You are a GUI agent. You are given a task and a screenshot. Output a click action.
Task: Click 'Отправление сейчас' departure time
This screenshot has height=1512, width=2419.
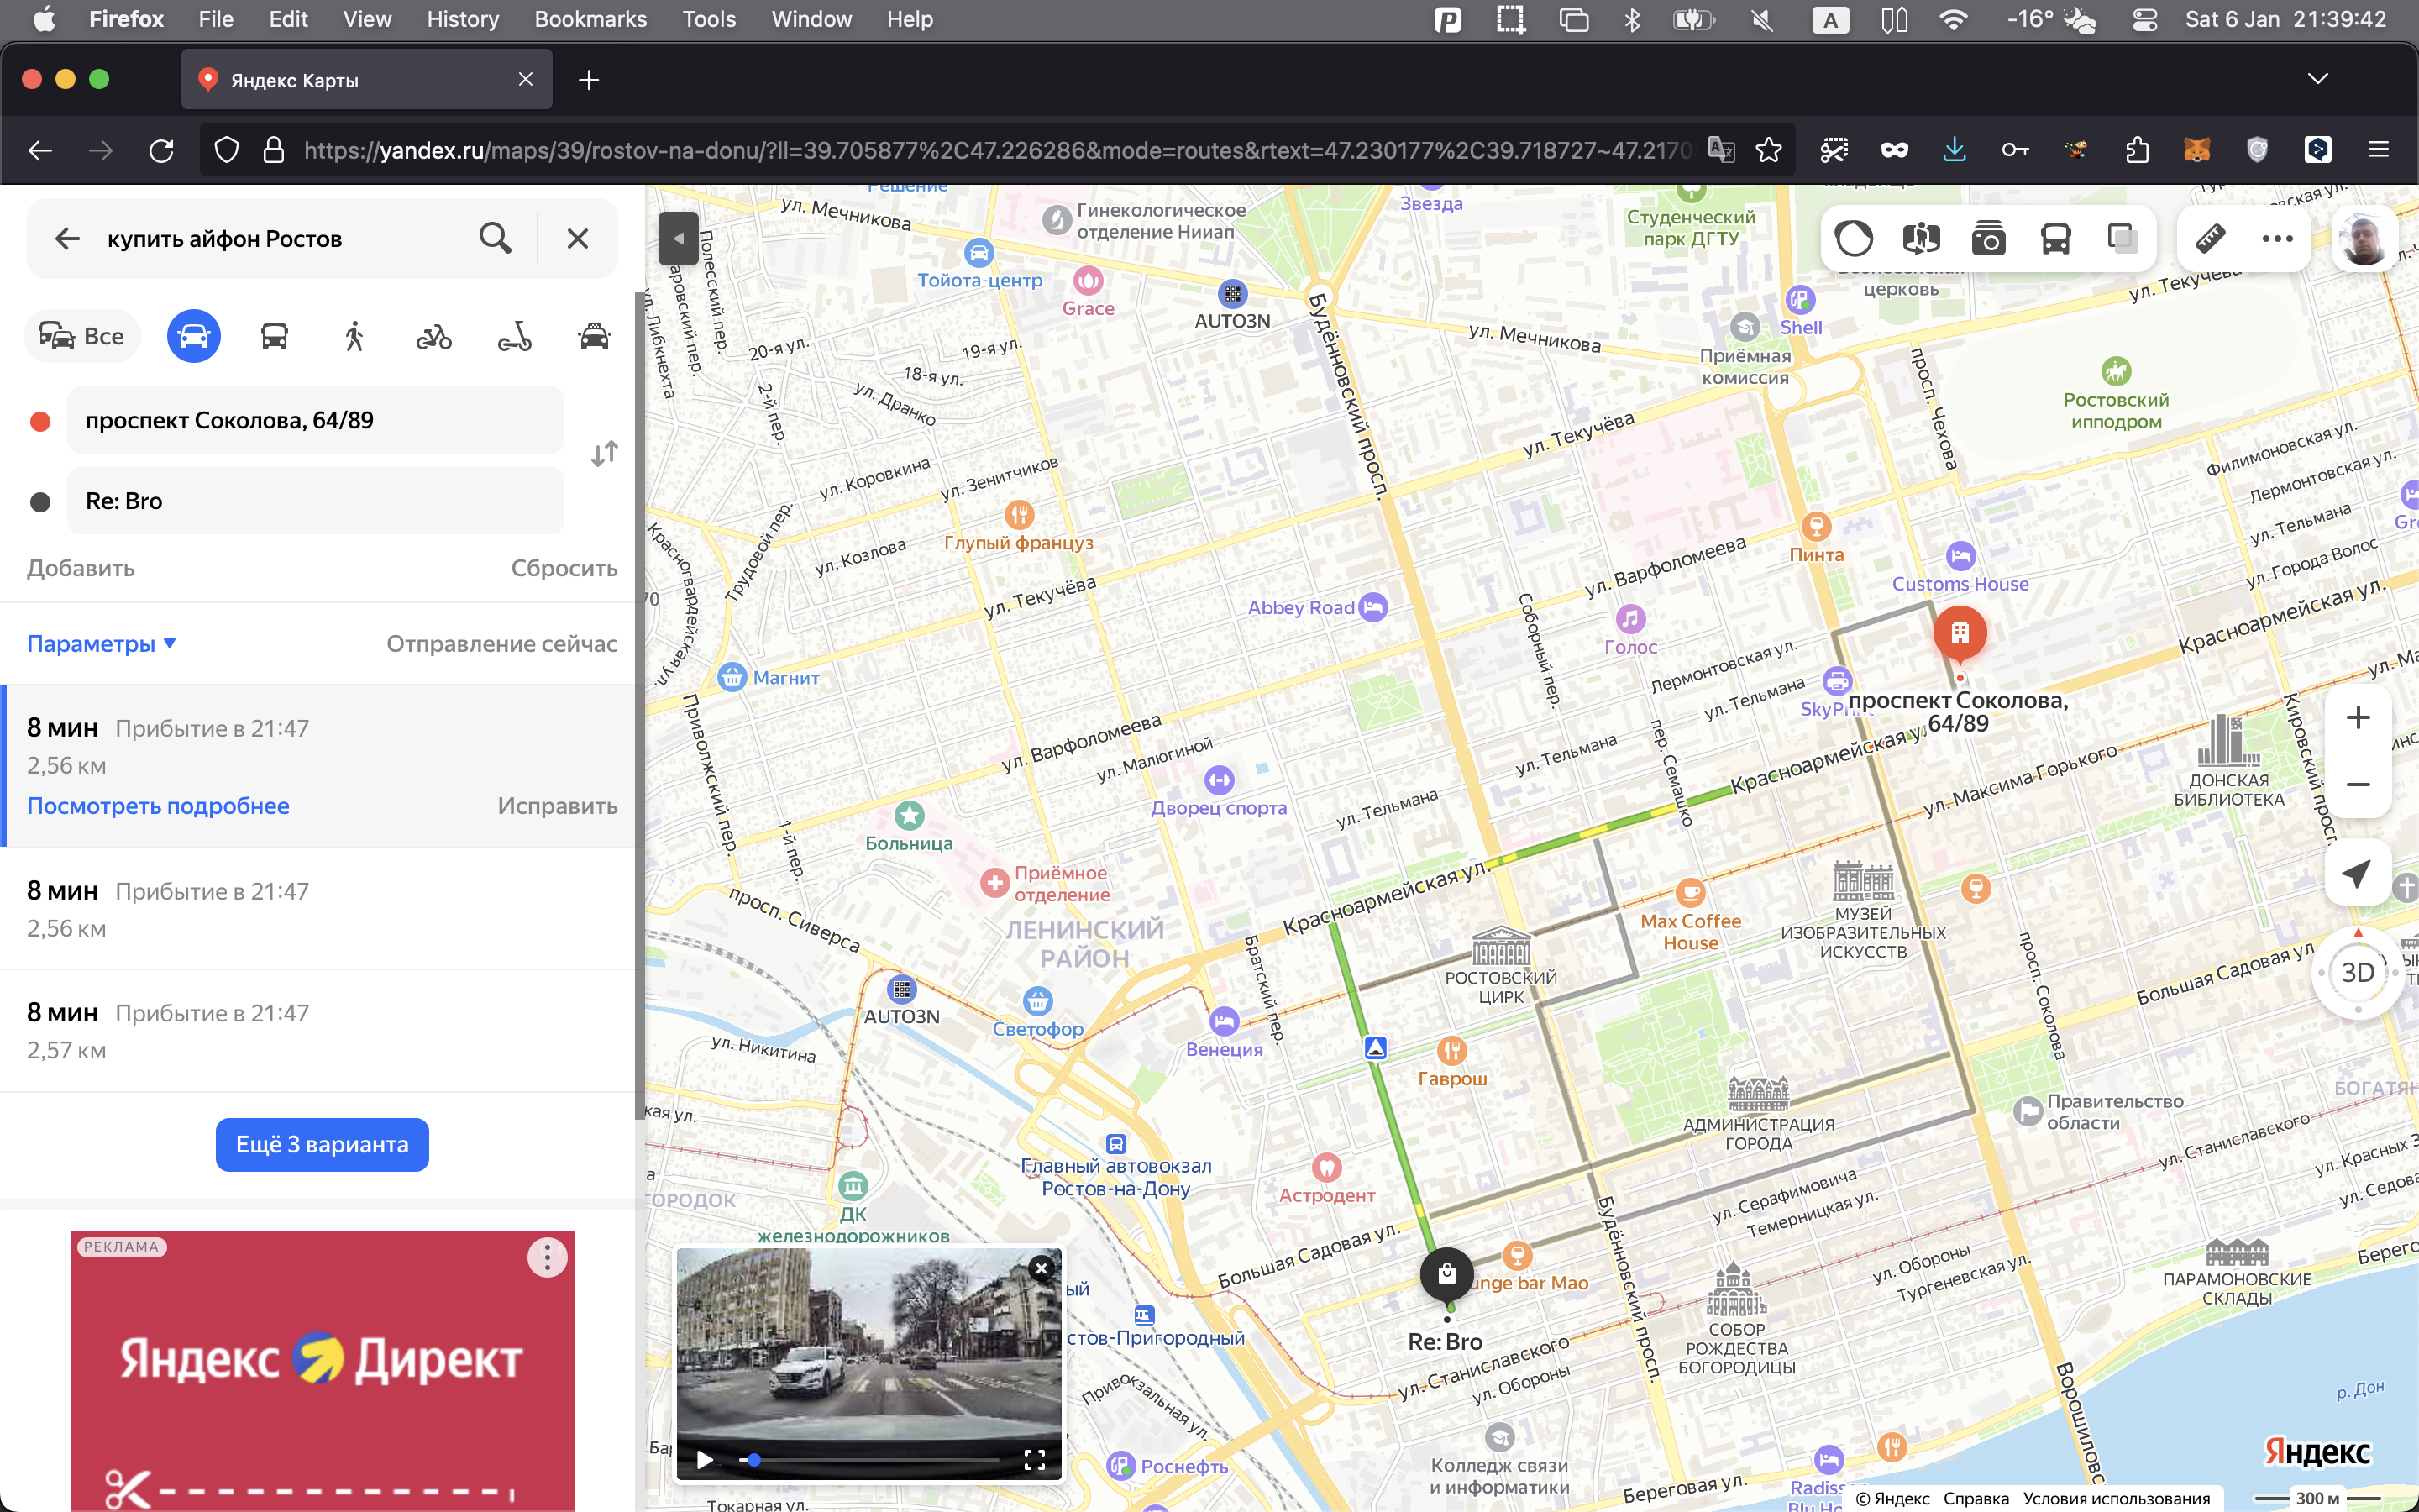[x=501, y=644]
